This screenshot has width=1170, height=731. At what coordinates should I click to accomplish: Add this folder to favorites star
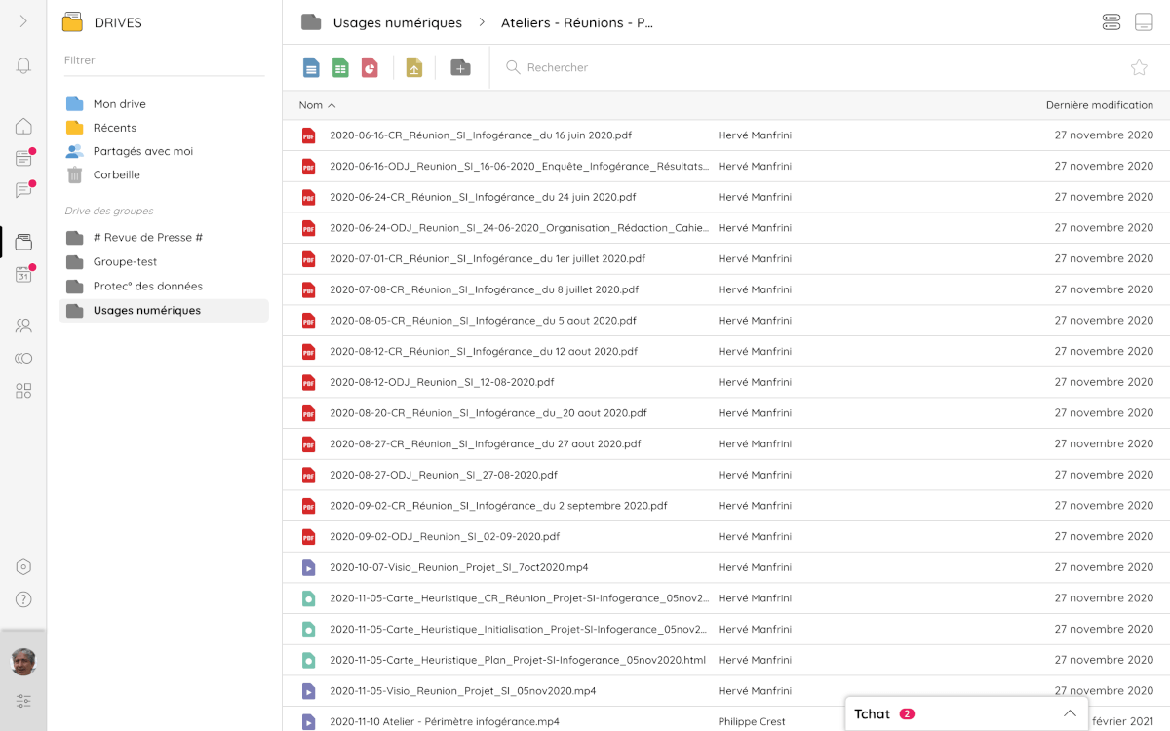tap(1139, 67)
